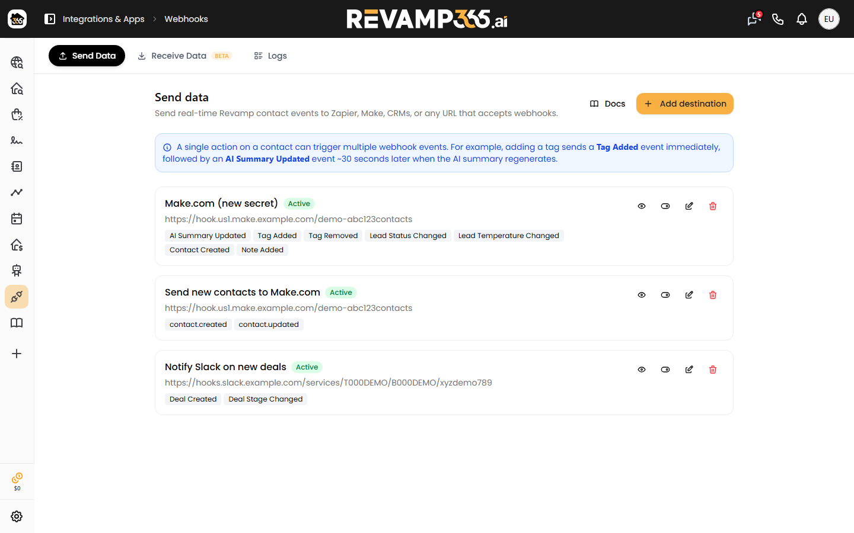Toggle the Send new contacts to Make.com webhook

(x=665, y=295)
